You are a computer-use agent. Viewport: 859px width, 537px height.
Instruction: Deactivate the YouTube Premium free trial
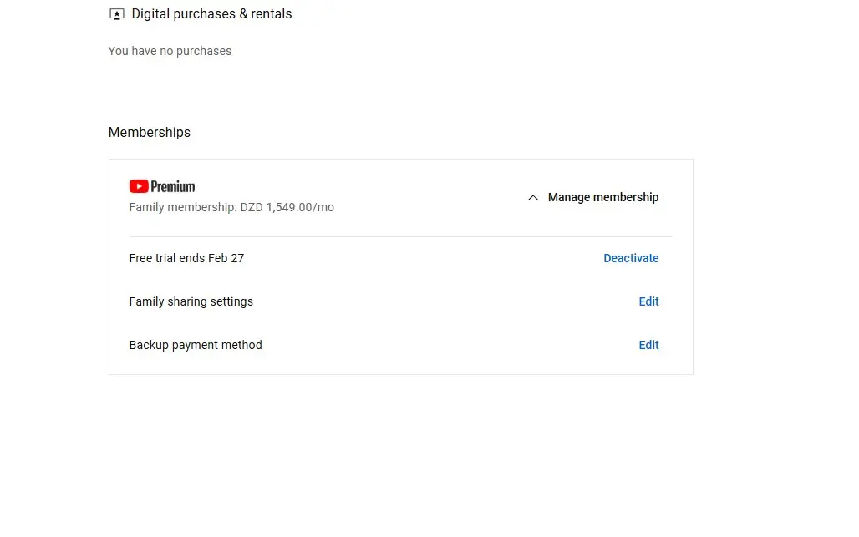[631, 258]
